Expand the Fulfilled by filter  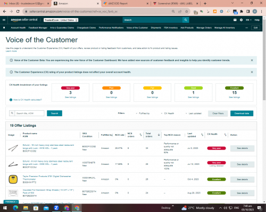point(143,113)
